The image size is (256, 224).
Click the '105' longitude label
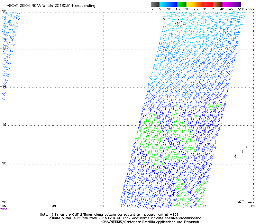tap(3, 206)
